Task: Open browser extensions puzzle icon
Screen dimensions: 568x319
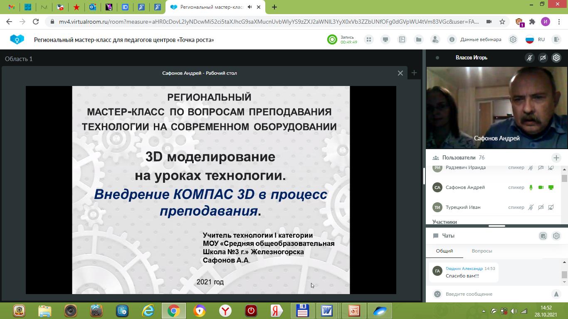Action: click(x=532, y=22)
